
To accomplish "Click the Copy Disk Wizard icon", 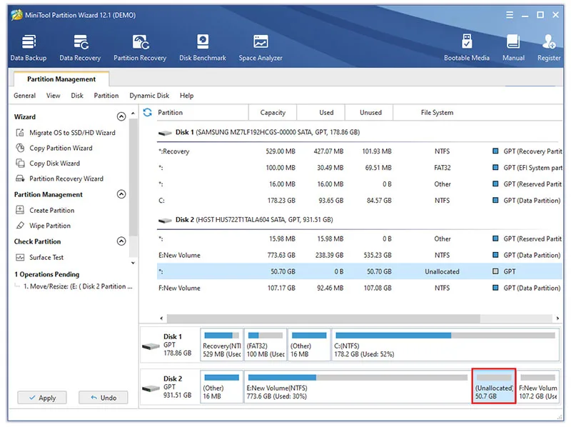I will 20,164.
